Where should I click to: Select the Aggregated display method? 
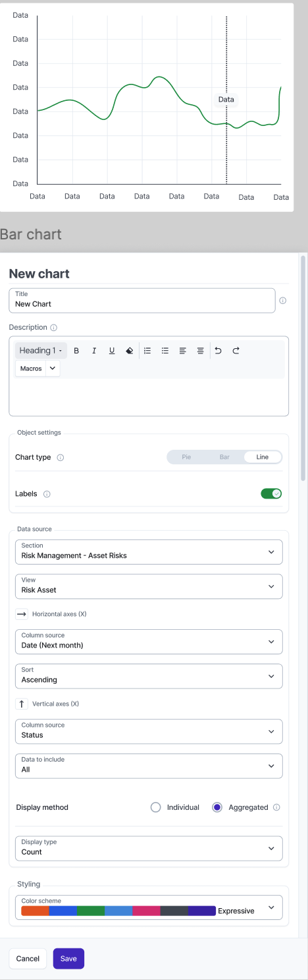tap(217, 807)
